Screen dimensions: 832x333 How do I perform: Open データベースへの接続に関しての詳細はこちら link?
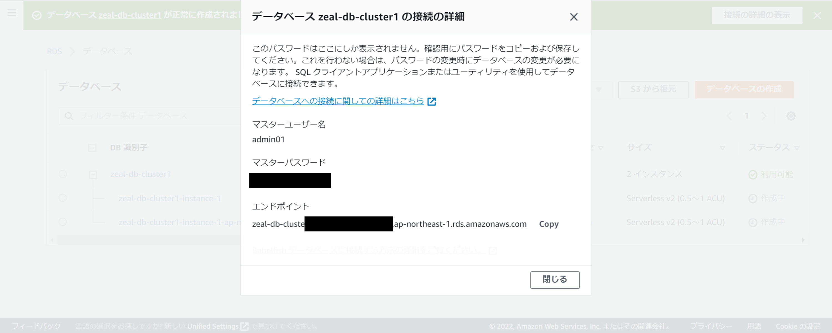click(x=338, y=101)
